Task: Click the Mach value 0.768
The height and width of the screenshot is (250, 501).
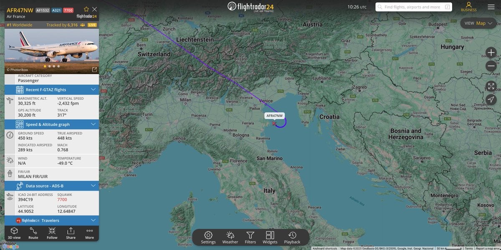Action: (63, 150)
